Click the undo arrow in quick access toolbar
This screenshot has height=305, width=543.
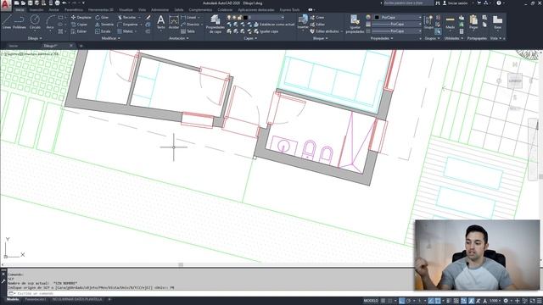tap(64, 3)
